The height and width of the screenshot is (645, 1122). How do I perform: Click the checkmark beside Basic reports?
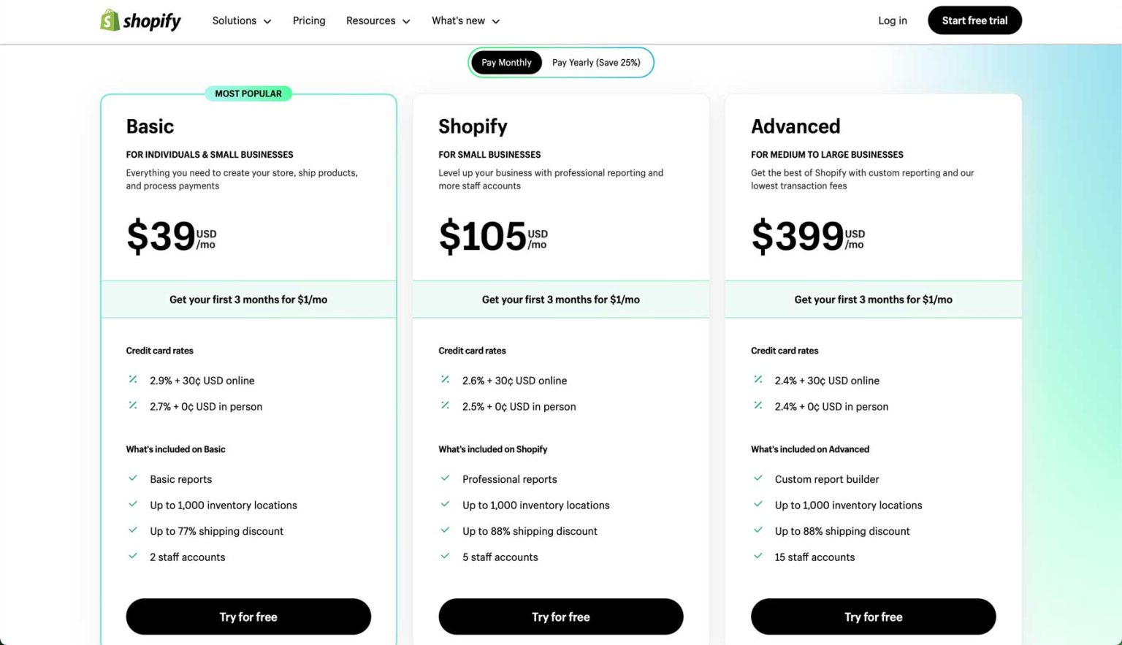(133, 478)
